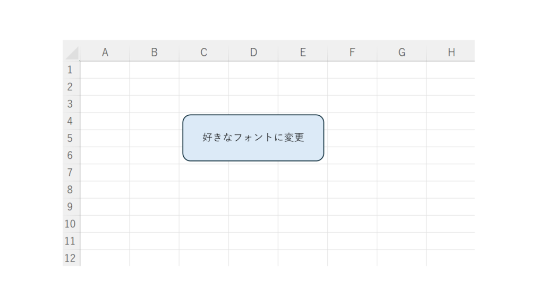Select column G header
This screenshot has height=306, width=544.
click(x=402, y=52)
